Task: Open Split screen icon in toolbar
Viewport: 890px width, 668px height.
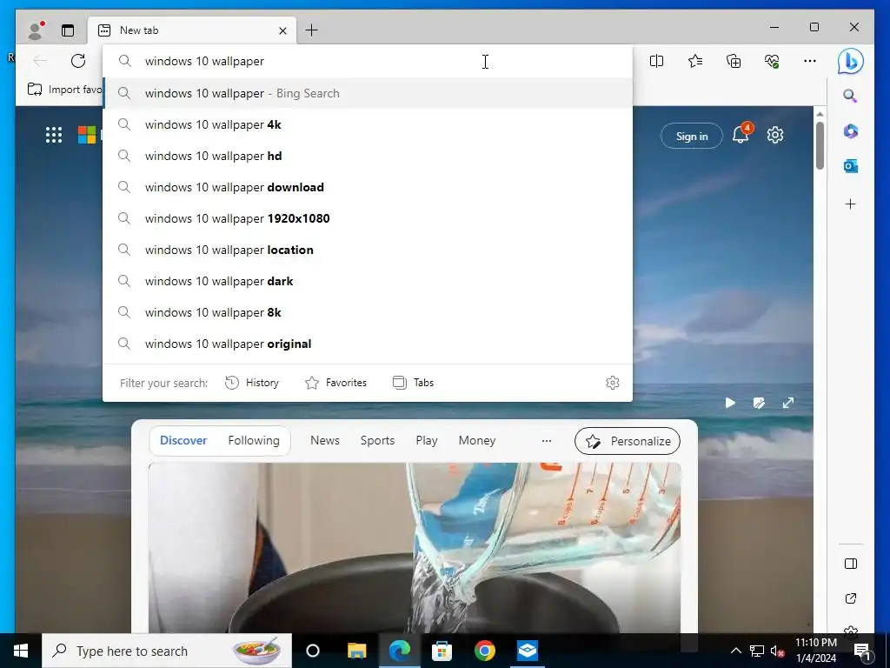Action: pyautogui.click(x=656, y=61)
